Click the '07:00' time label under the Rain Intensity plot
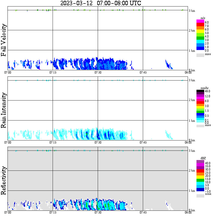 pos(8,142)
